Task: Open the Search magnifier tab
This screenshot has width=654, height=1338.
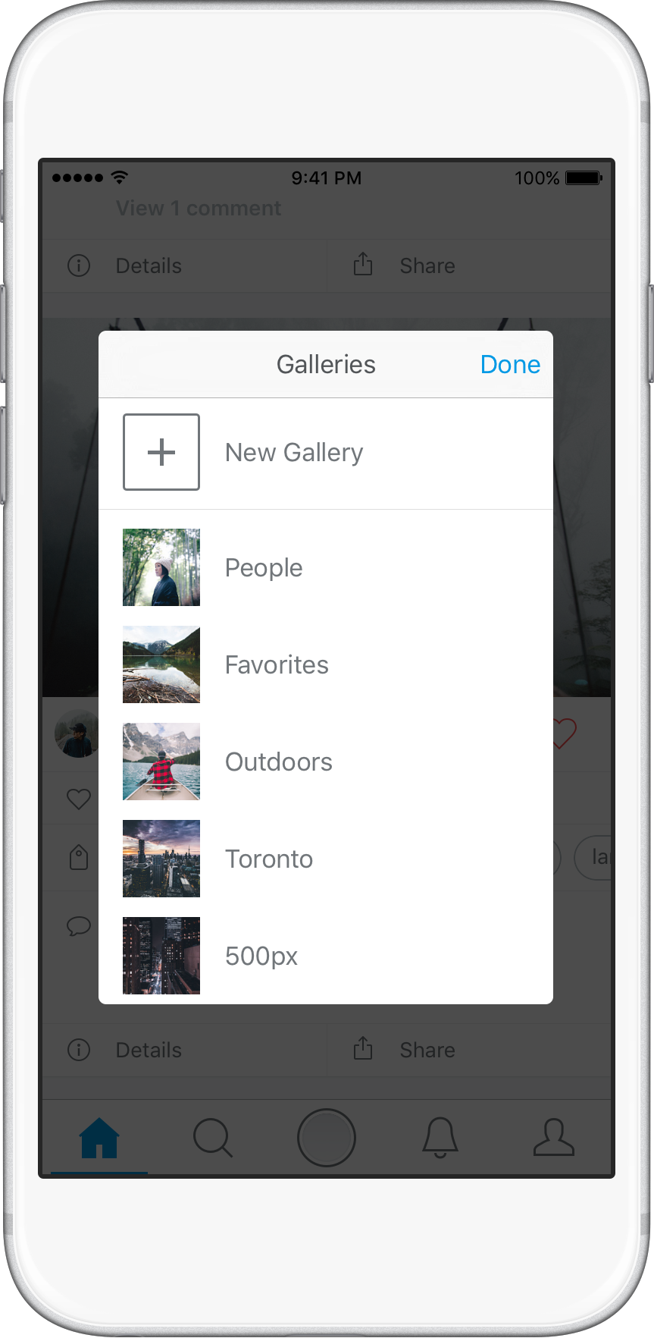Action: pos(213,1138)
